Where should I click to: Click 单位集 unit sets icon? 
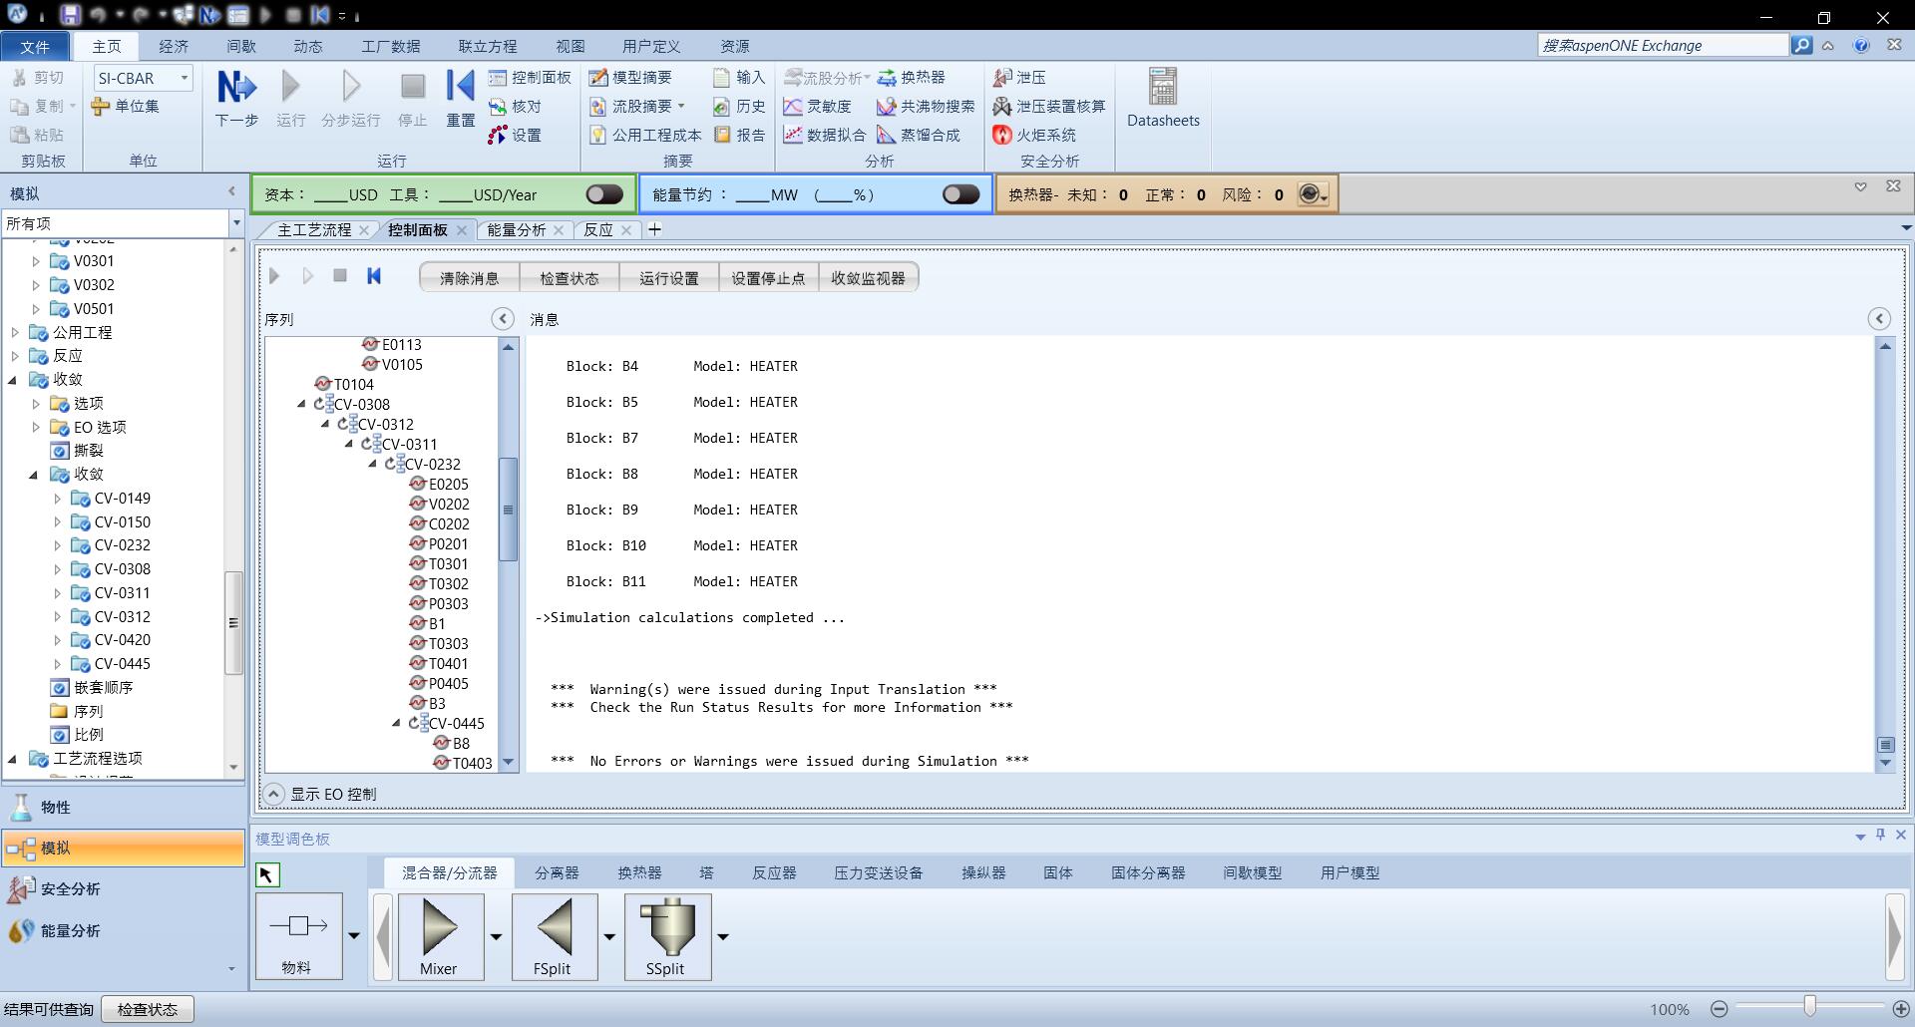[125, 107]
